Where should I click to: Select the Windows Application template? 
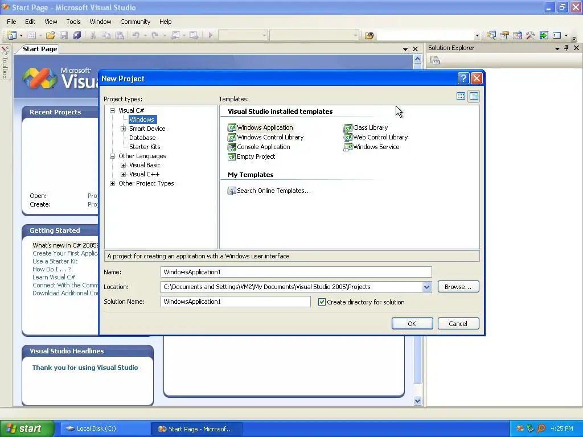260,127
